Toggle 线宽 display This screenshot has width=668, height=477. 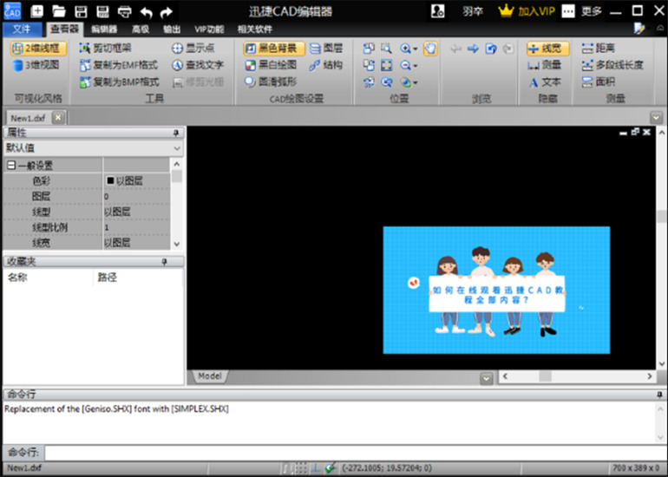tap(548, 48)
